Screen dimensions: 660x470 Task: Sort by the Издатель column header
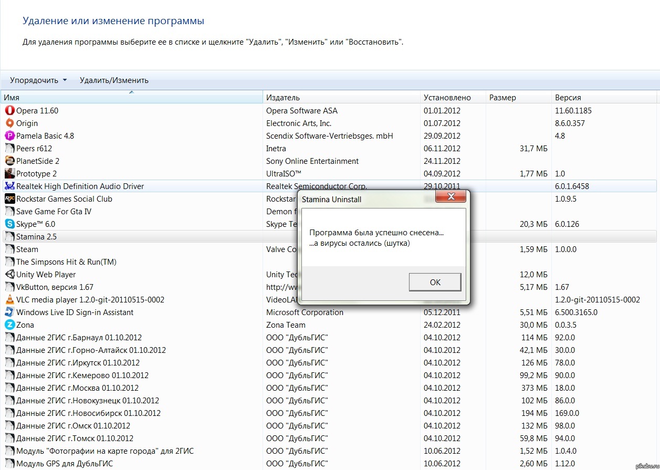[x=342, y=97]
